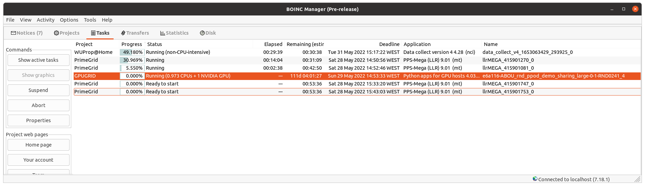The width and height of the screenshot is (645, 186).
Task: Sort by the Status column header
Action: pyautogui.click(x=199, y=44)
